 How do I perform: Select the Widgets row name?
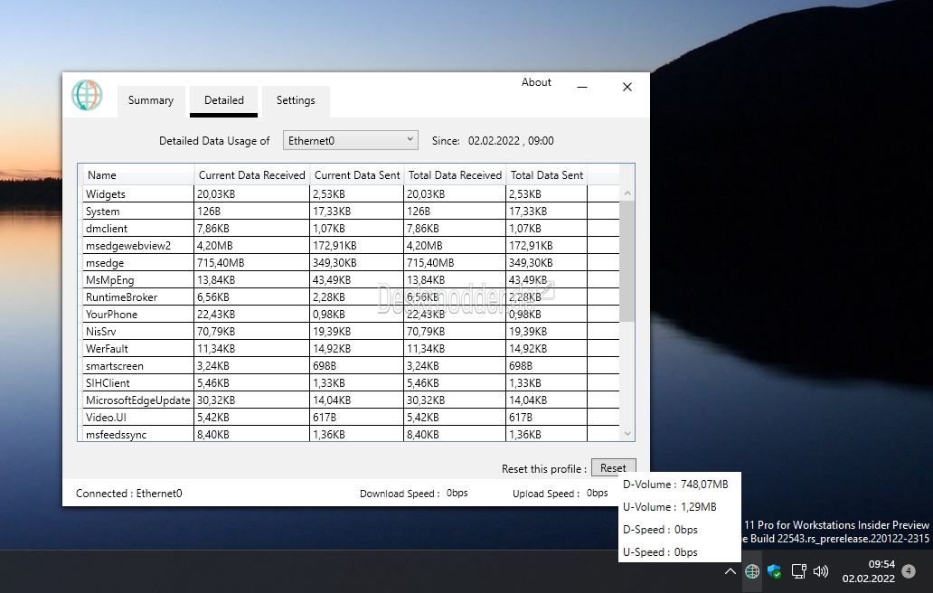pyautogui.click(x=105, y=193)
